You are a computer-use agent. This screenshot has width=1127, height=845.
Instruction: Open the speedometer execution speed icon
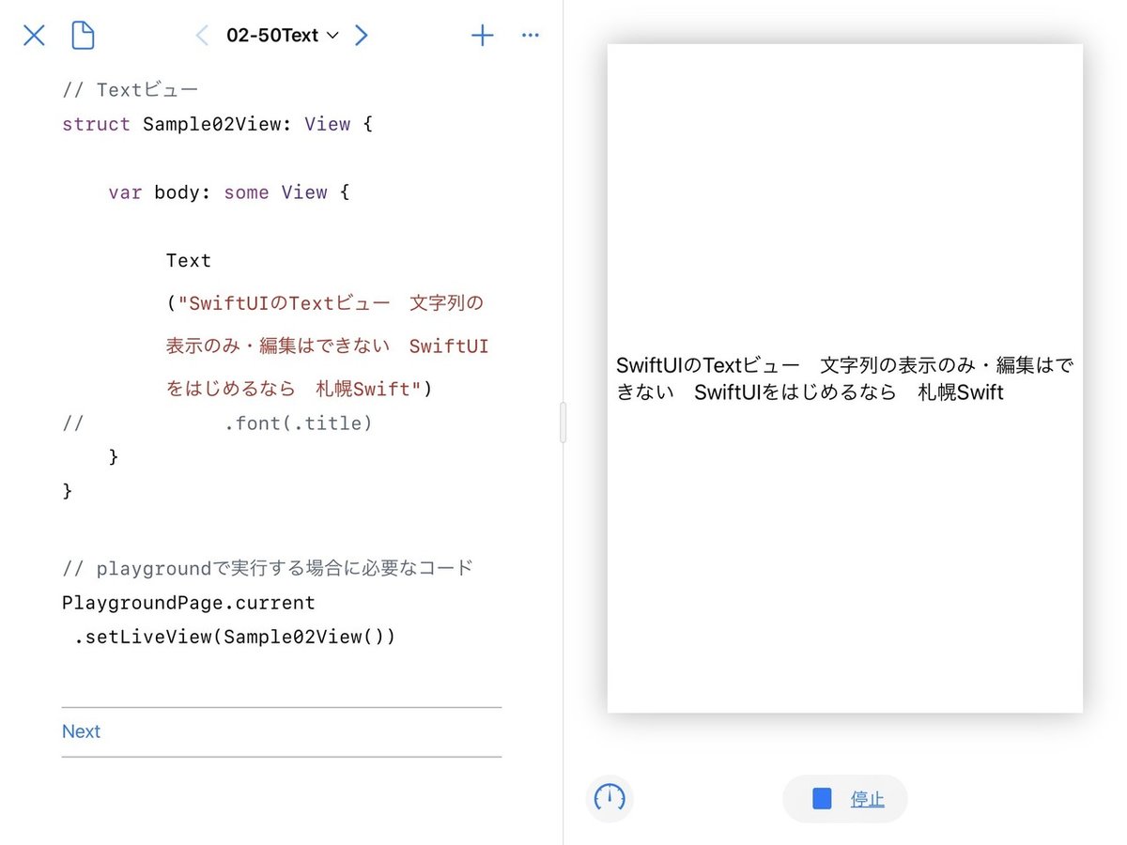click(x=610, y=798)
